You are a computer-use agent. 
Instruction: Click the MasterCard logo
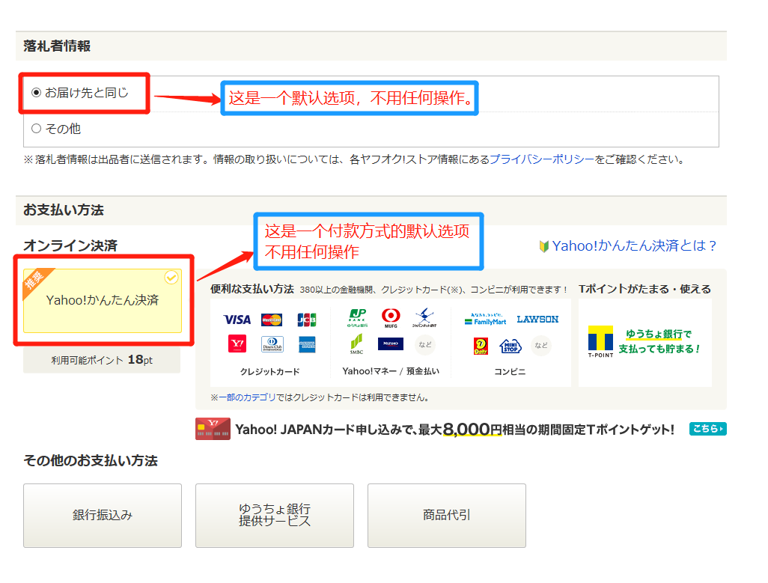[272, 320]
